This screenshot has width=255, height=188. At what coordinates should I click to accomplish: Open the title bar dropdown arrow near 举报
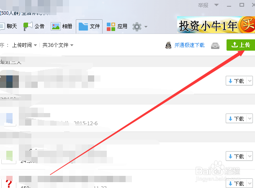click(x=216, y=5)
